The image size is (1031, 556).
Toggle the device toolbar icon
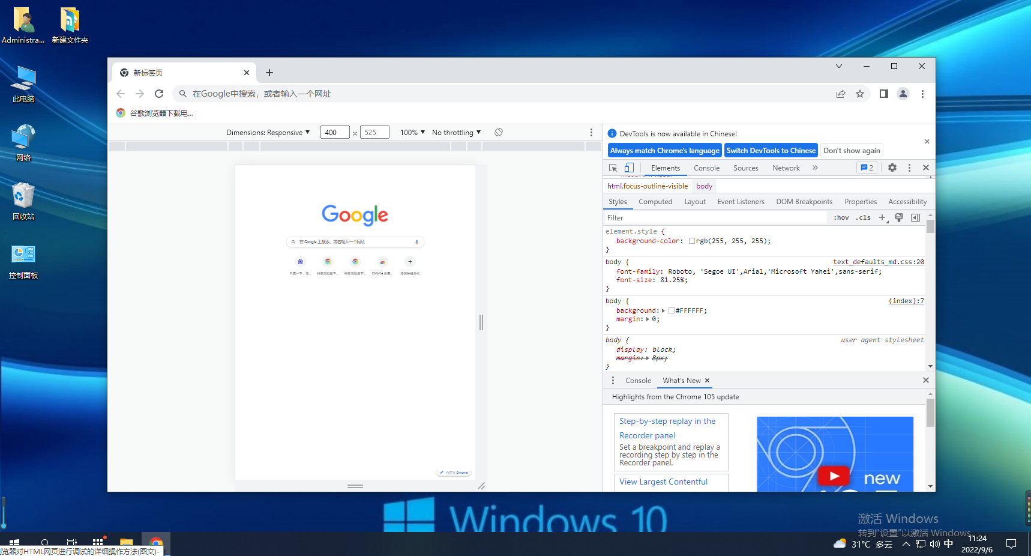point(629,168)
